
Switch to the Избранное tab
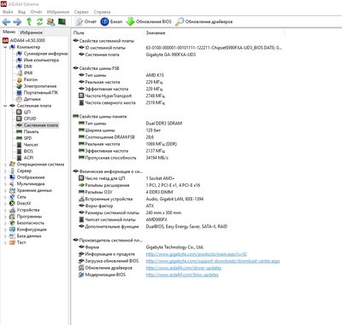pos(31,32)
